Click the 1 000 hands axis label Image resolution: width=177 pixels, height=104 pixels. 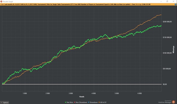click(x=25, y=93)
